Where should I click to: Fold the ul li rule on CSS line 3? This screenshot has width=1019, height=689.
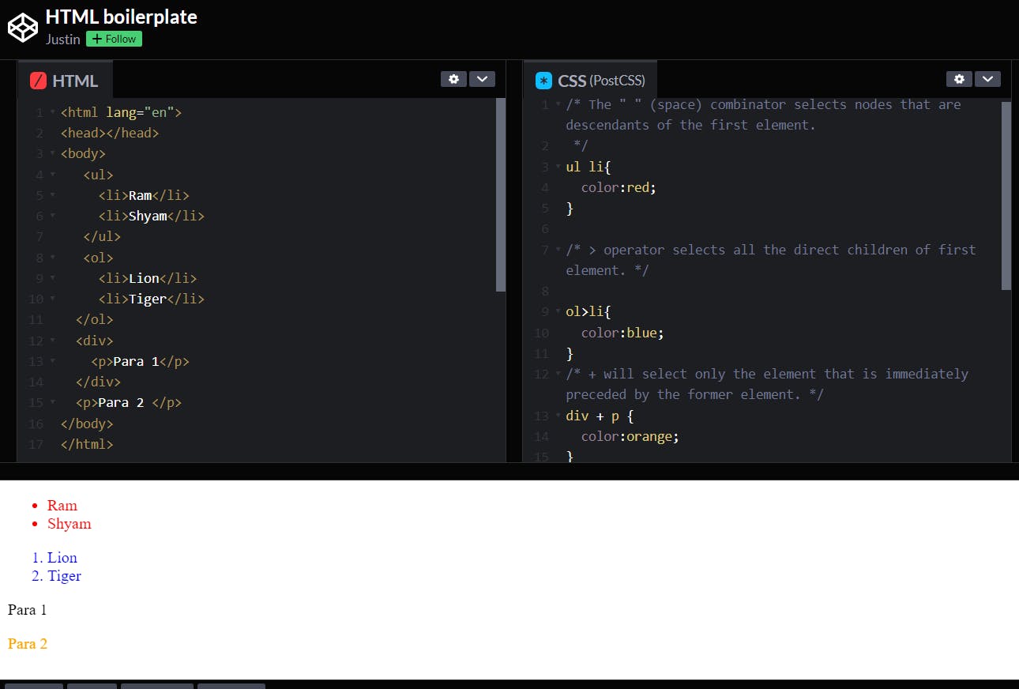(x=558, y=167)
